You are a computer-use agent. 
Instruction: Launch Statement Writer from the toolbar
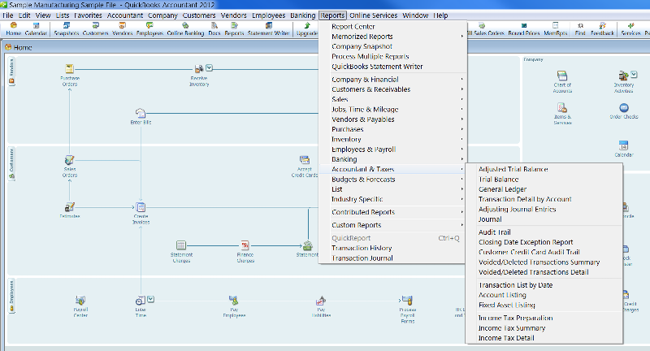pos(269,29)
